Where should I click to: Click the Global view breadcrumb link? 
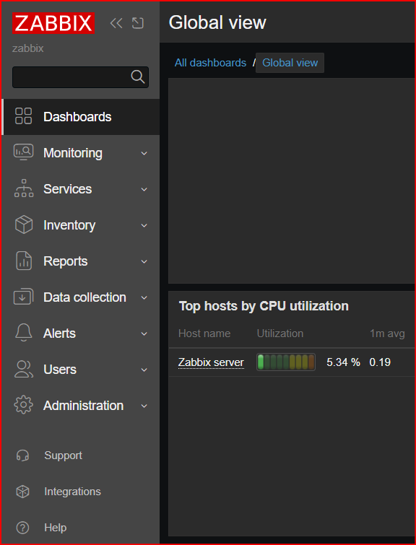coord(290,63)
